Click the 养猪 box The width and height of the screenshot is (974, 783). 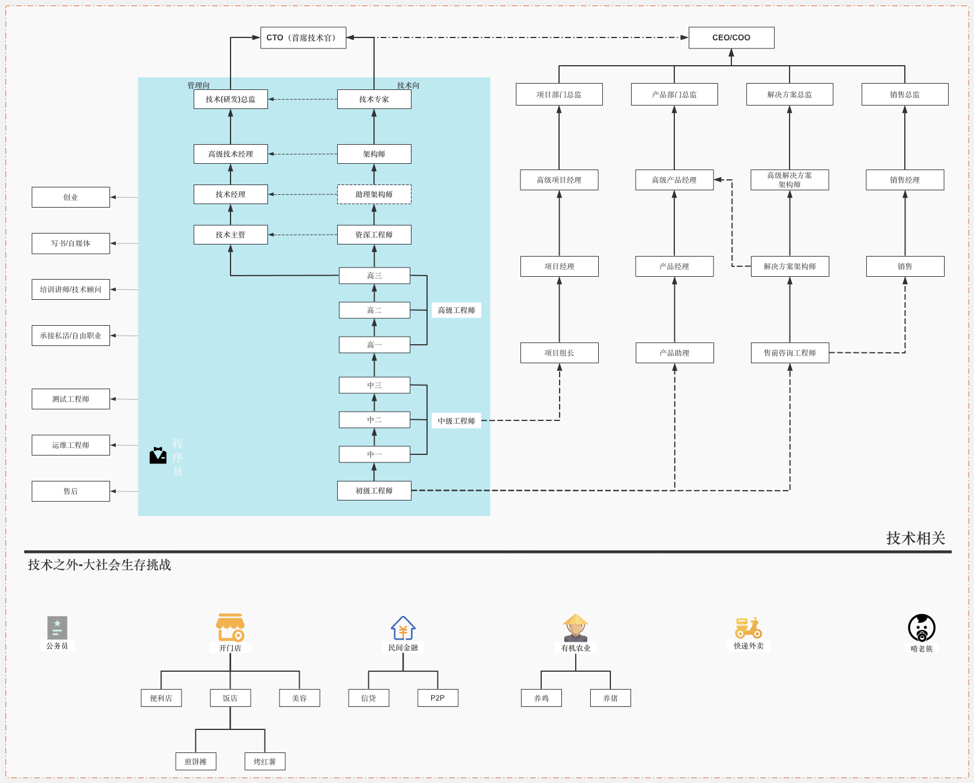pyautogui.click(x=610, y=698)
